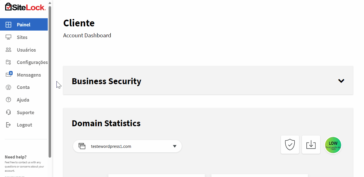
Task: Click the SiteLock logo
Action: (25, 7)
